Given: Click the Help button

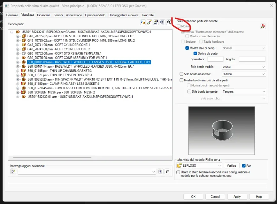Looking at the screenshot, I should pos(259,197).
